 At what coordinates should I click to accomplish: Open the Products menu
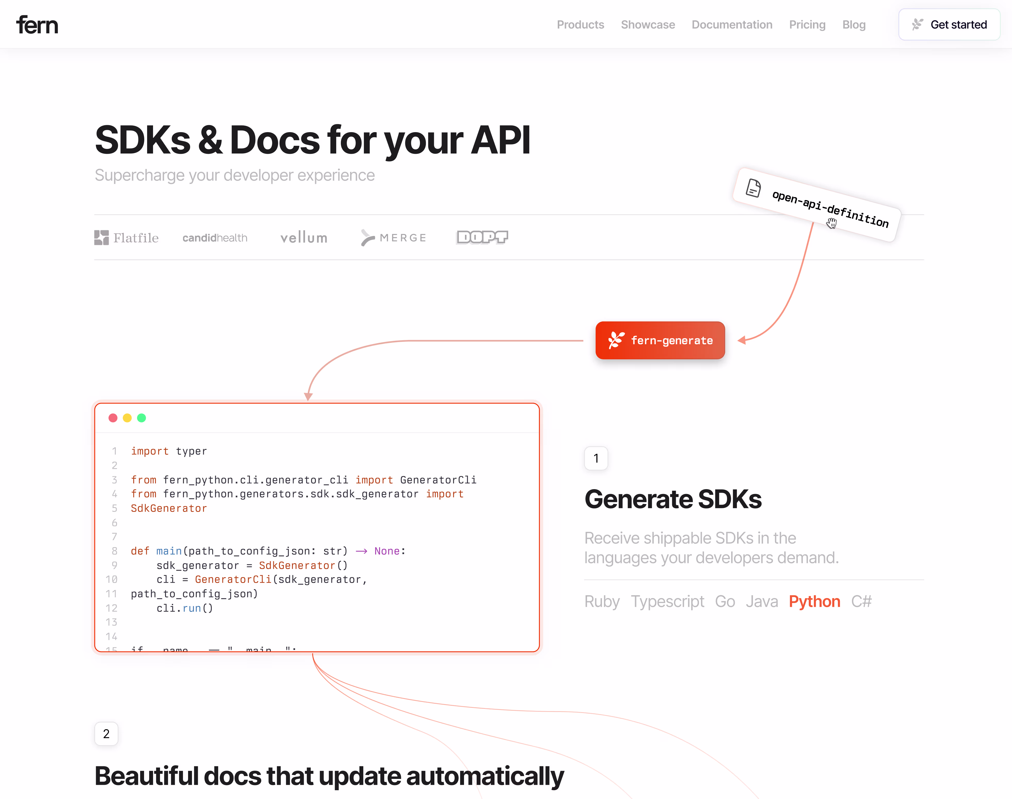580,24
